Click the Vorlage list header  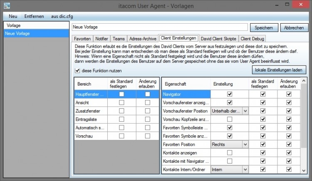pyautogui.click(x=37, y=25)
